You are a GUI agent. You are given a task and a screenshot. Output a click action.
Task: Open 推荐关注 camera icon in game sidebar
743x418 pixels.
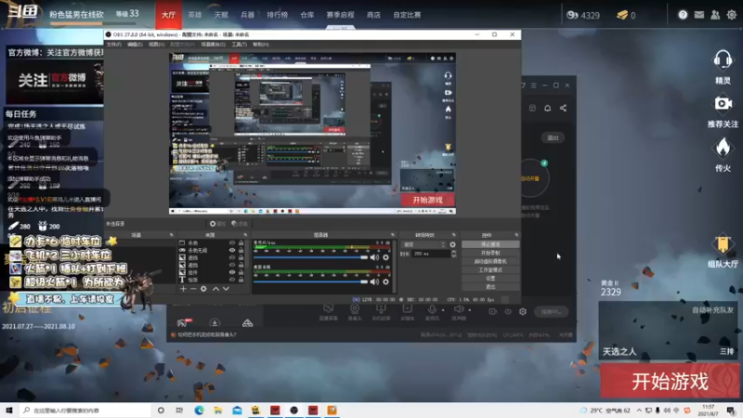[x=723, y=103]
